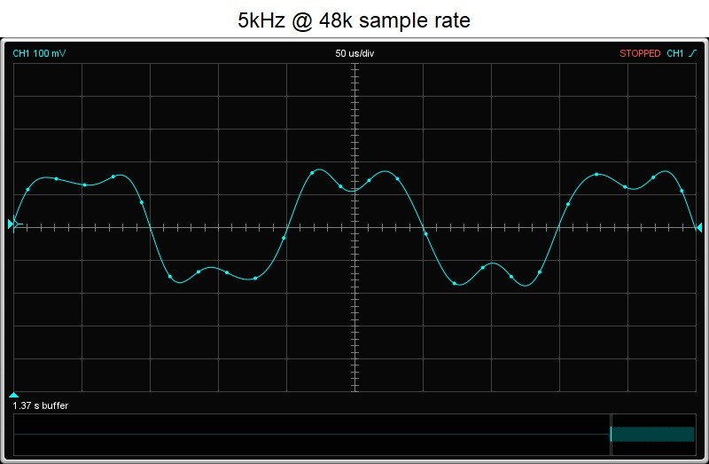
Task: Click the 5kHz @ 48k sample rate title
Action: click(354, 20)
